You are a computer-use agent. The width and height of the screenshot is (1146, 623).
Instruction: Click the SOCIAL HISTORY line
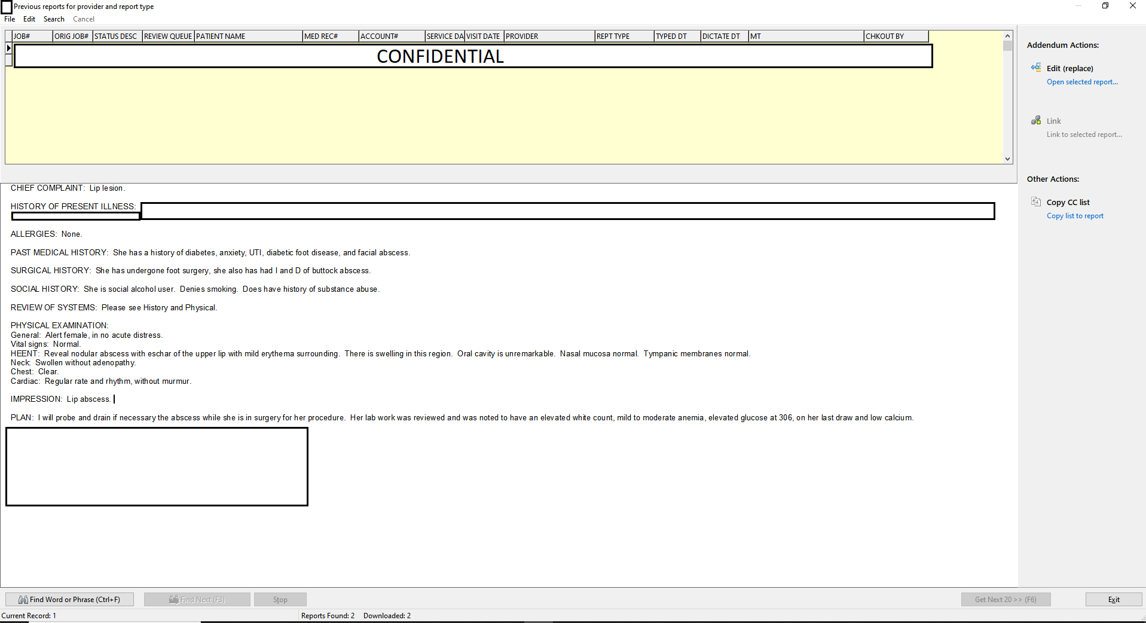[x=195, y=289]
